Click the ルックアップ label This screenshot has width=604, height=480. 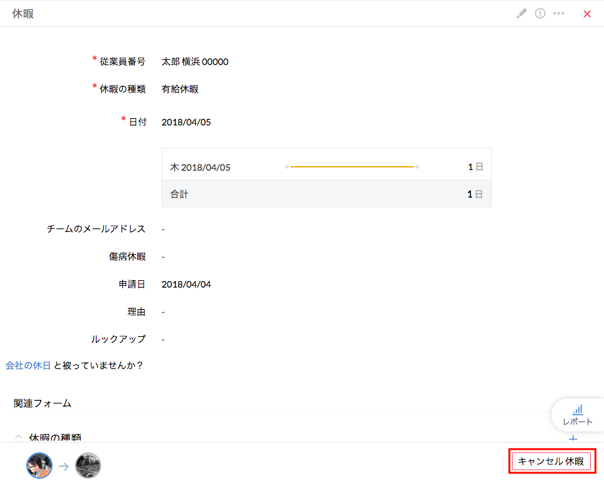(x=118, y=339)
